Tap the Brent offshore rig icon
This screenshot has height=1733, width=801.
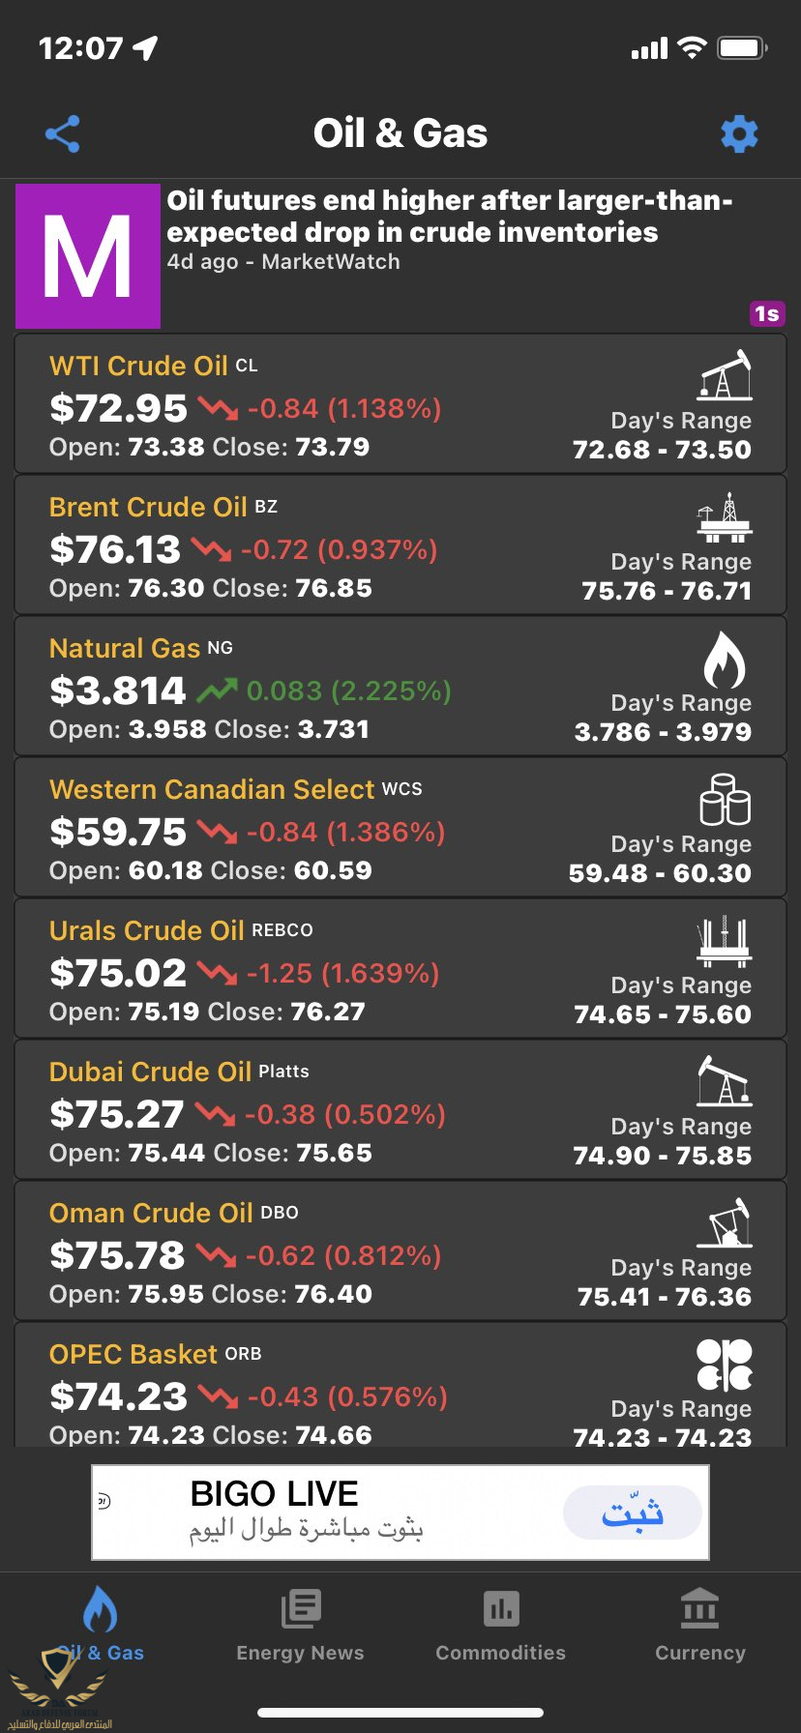[725, 516]
